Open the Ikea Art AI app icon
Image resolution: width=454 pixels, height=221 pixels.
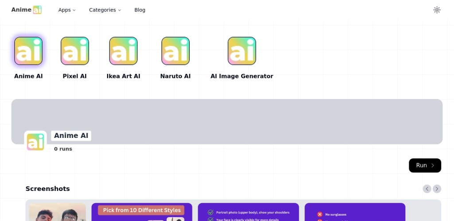click(123, 51)
